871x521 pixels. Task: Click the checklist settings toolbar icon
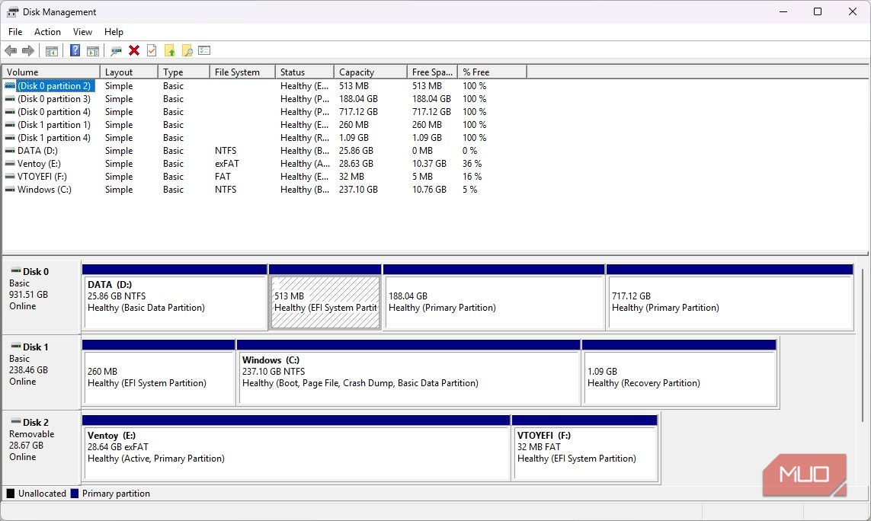(x=204, y=50)
